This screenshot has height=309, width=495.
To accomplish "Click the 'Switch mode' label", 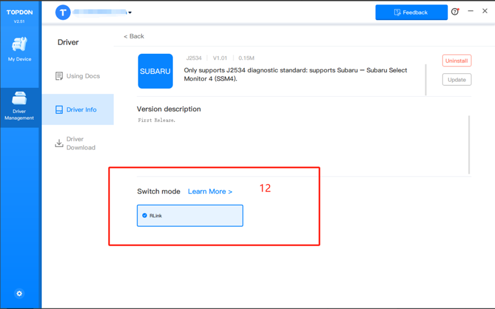I will point(159,191).
